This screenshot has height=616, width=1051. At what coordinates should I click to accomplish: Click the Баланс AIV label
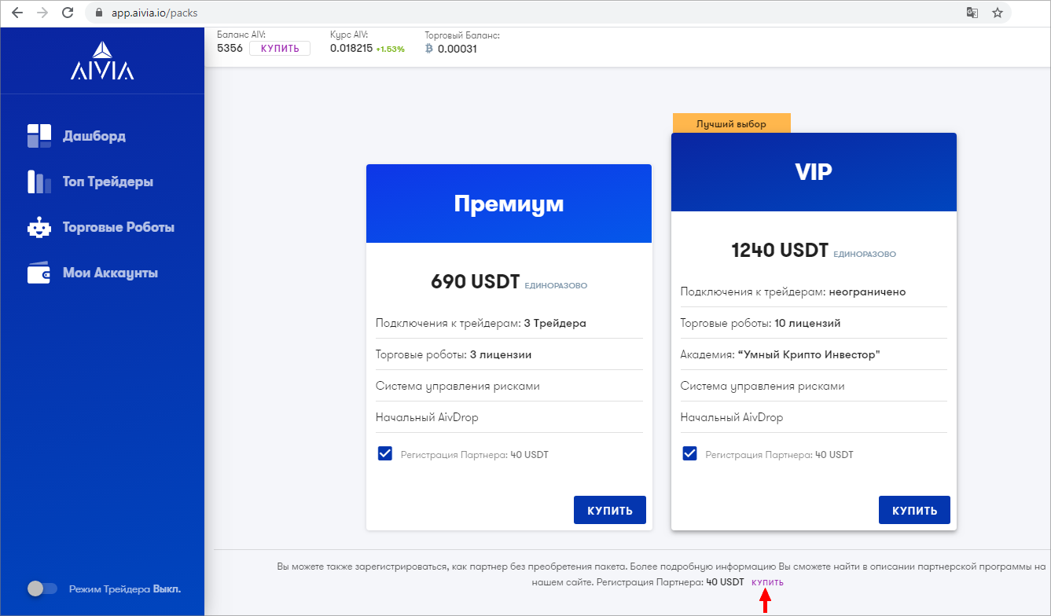pos(241,35)
